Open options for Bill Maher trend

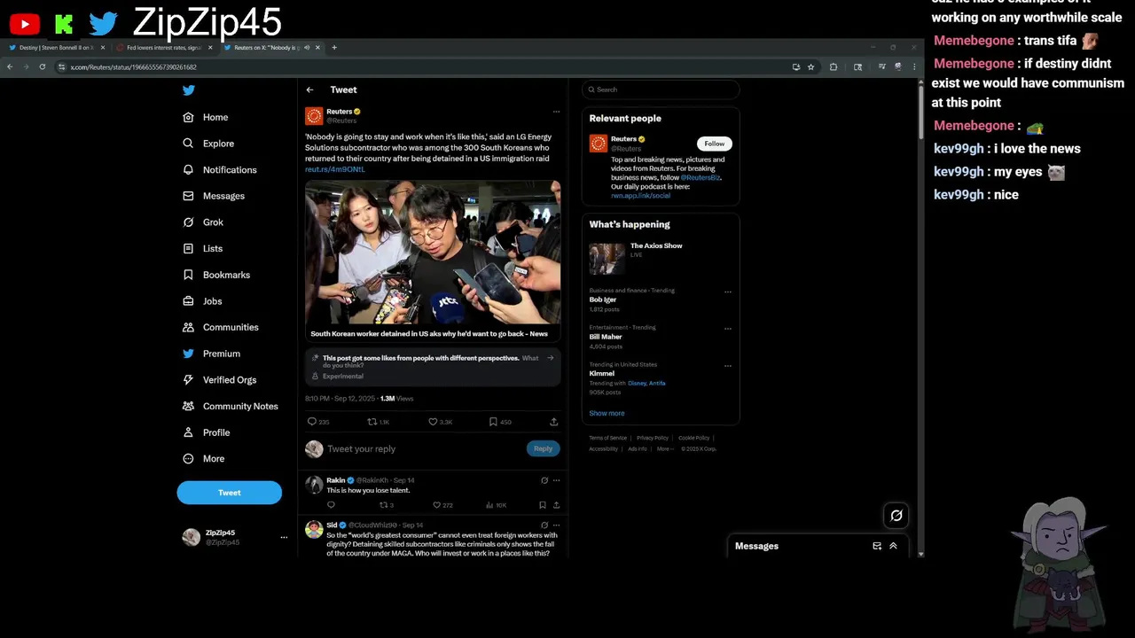(728, 329)
